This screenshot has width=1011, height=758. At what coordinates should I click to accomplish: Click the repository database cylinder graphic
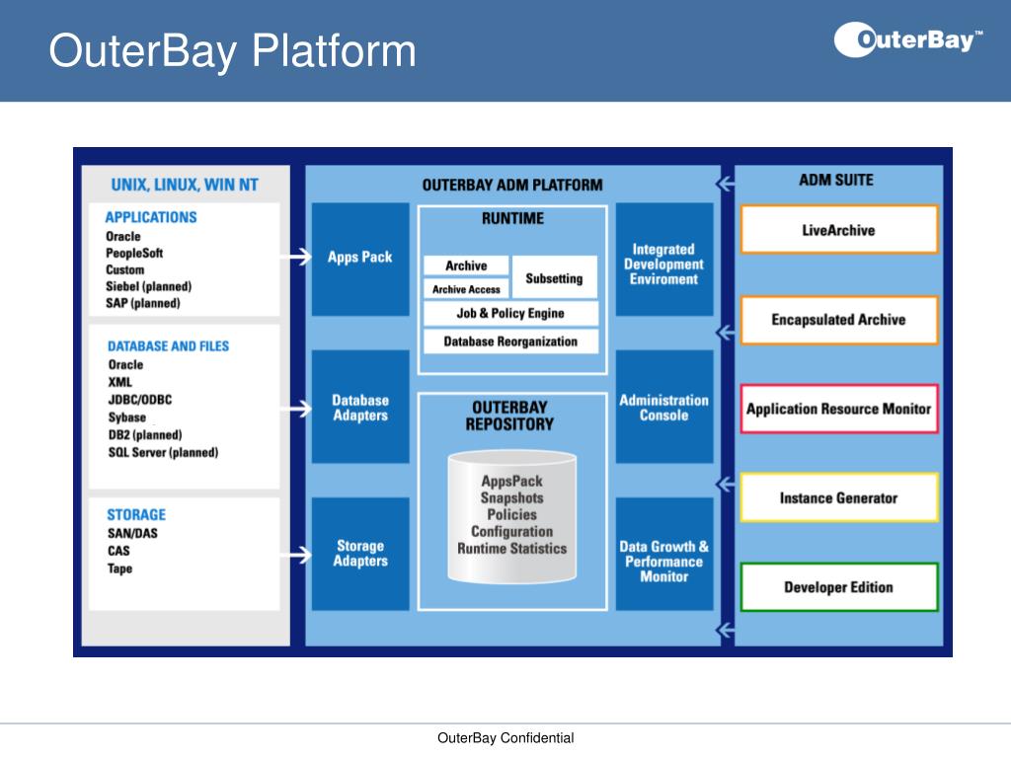coord(512,517)
